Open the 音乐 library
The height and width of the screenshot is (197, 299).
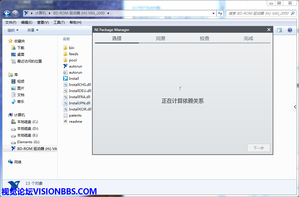pyautogui.click(x=21, y=101)
